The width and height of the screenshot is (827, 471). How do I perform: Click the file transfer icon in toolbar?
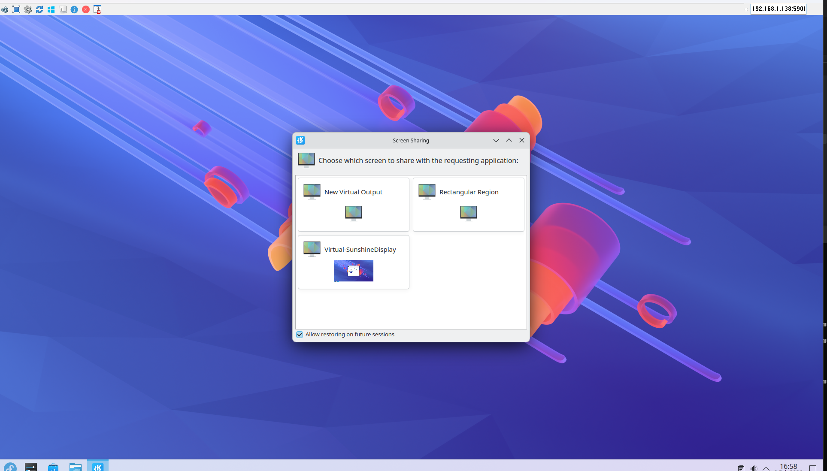pos(97,9)
